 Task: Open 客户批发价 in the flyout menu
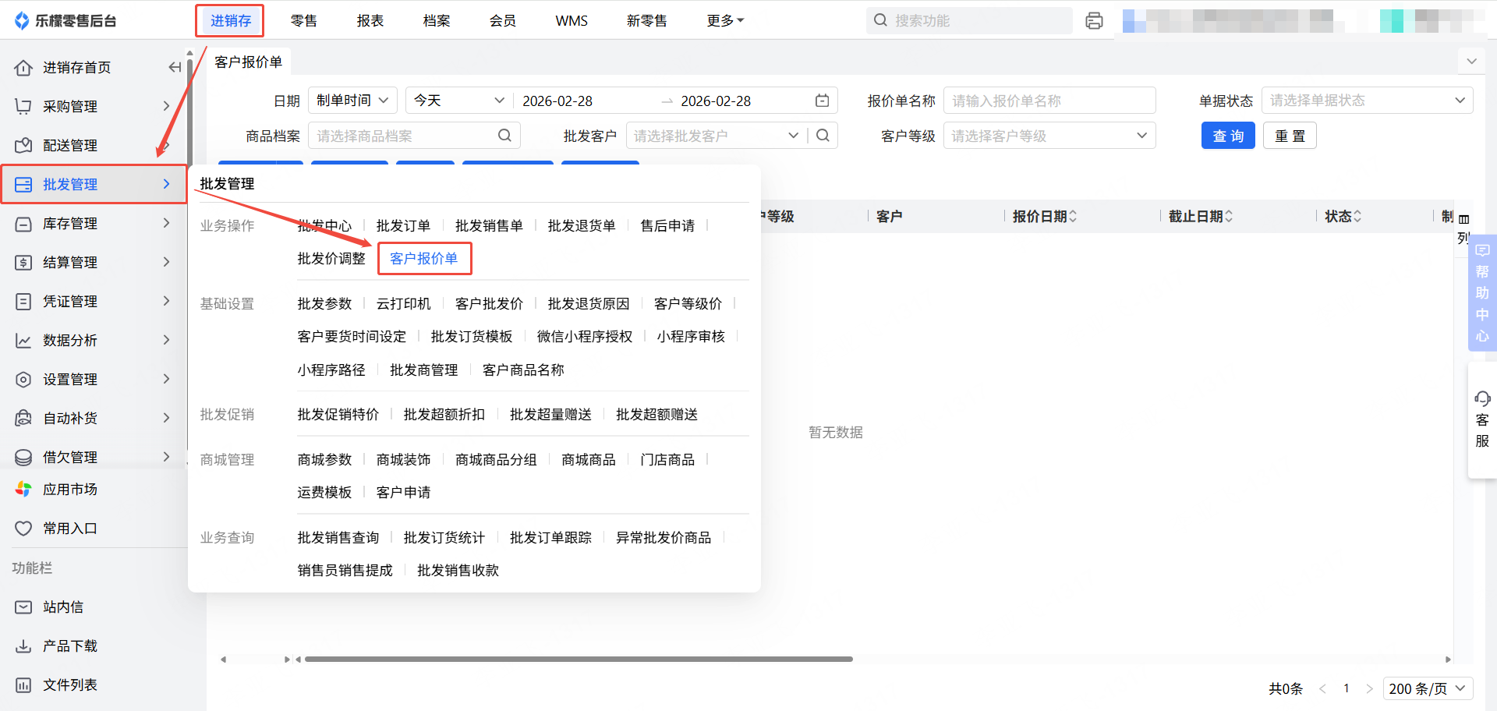489,304
